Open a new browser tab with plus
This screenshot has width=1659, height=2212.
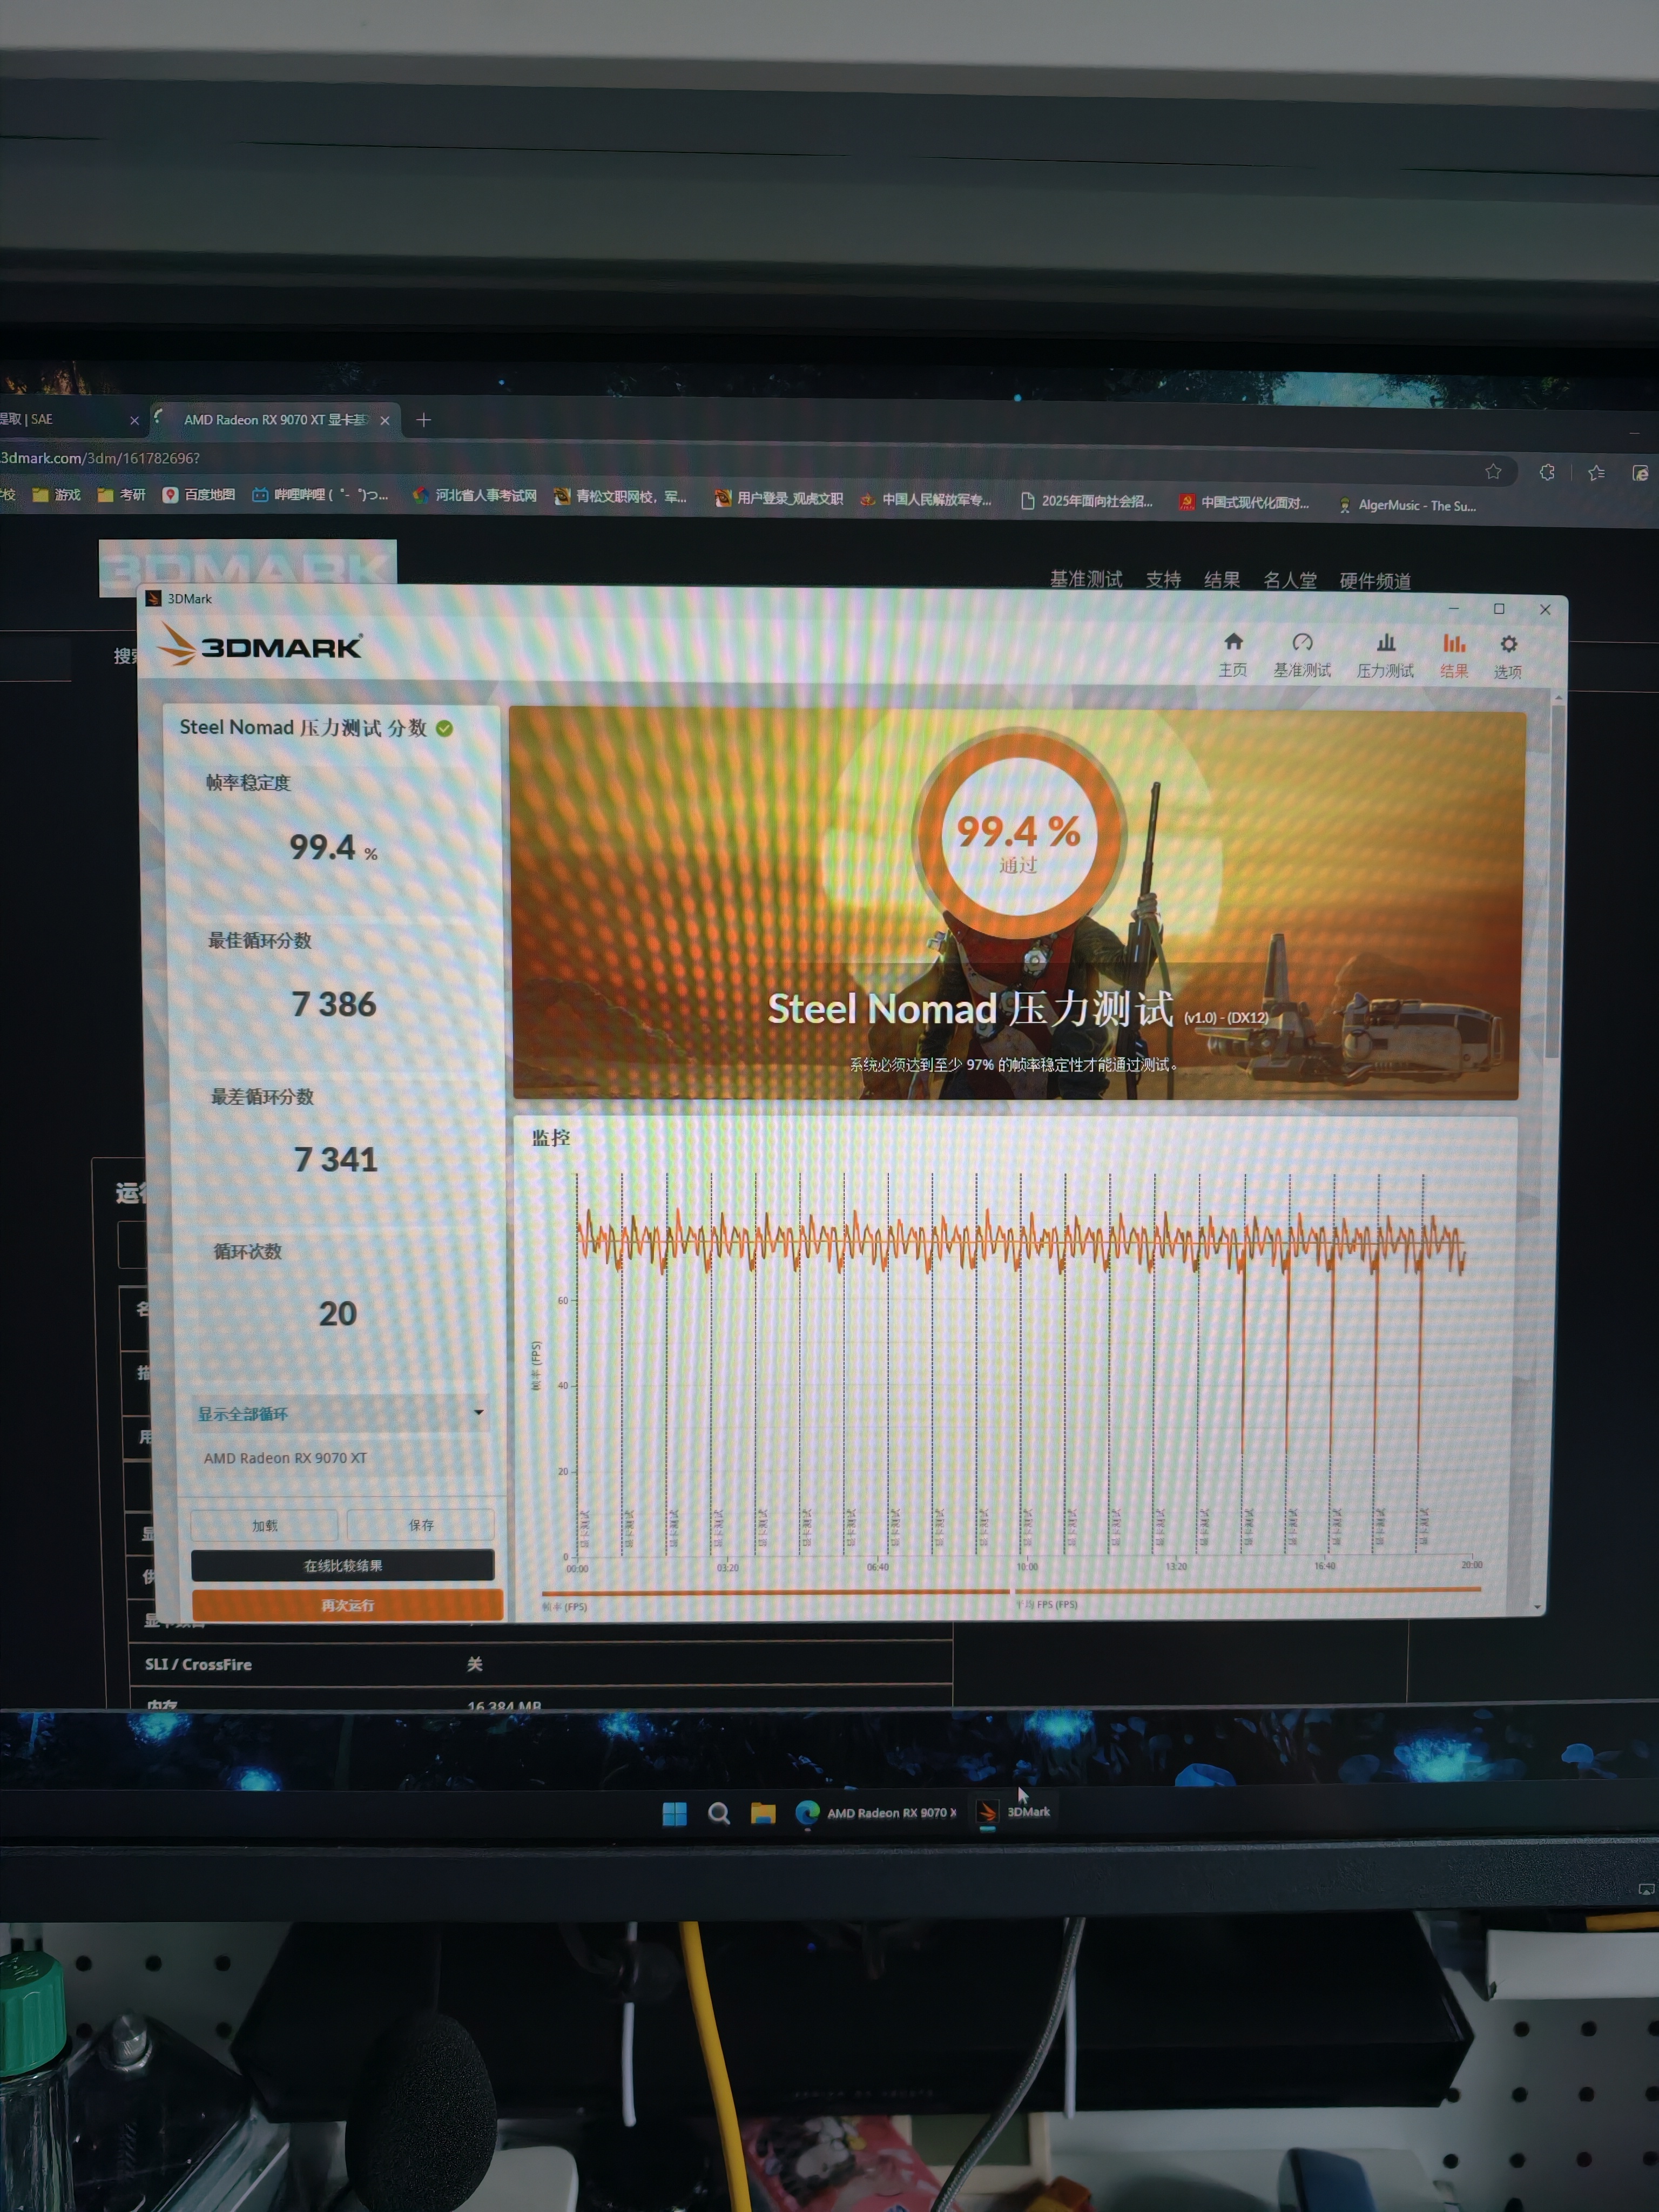(x=423, y=420)
